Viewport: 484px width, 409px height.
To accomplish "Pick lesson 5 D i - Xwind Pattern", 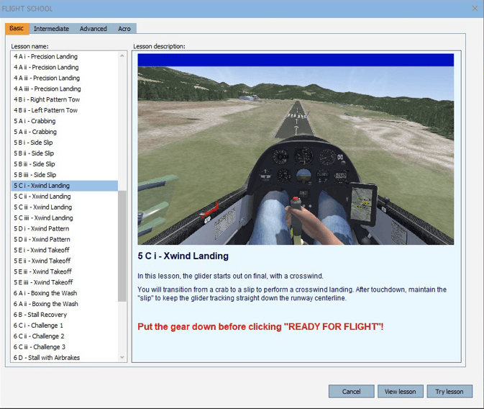I will click(65, 228).
